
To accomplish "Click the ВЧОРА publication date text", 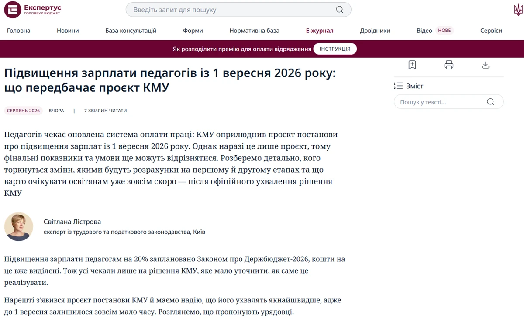I will (x=56, y=111).
